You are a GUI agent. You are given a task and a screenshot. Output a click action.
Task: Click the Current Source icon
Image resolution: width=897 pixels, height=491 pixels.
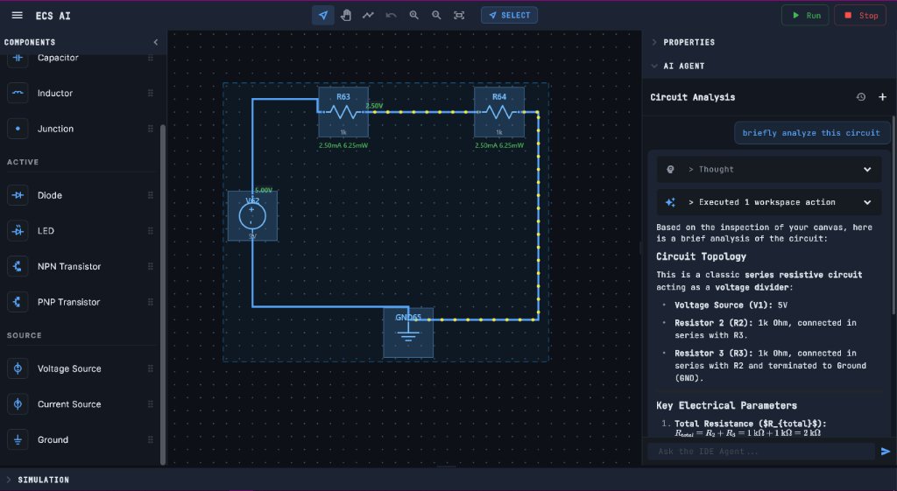coord(18,404)
